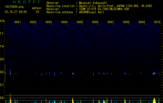The height and width of the screenshot is (103, 163).
Task: Click the bright meteor echo just before 0005
Action: click(x=73, y=74)
